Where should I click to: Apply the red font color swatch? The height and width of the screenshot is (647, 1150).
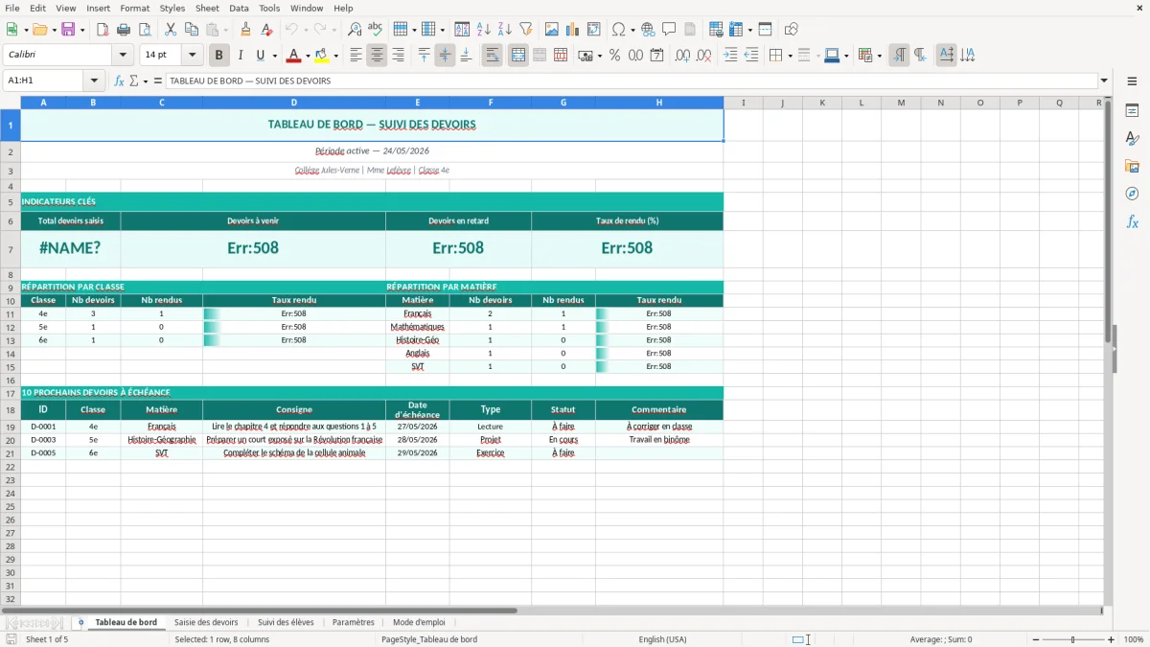[x=294, y=56]
